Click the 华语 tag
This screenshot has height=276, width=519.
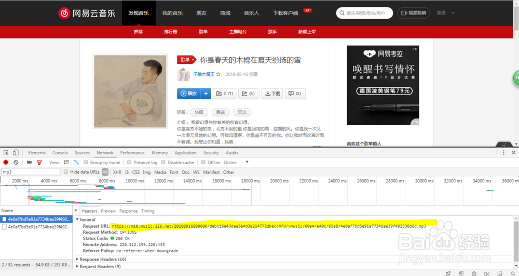click(x=199, y=112)
